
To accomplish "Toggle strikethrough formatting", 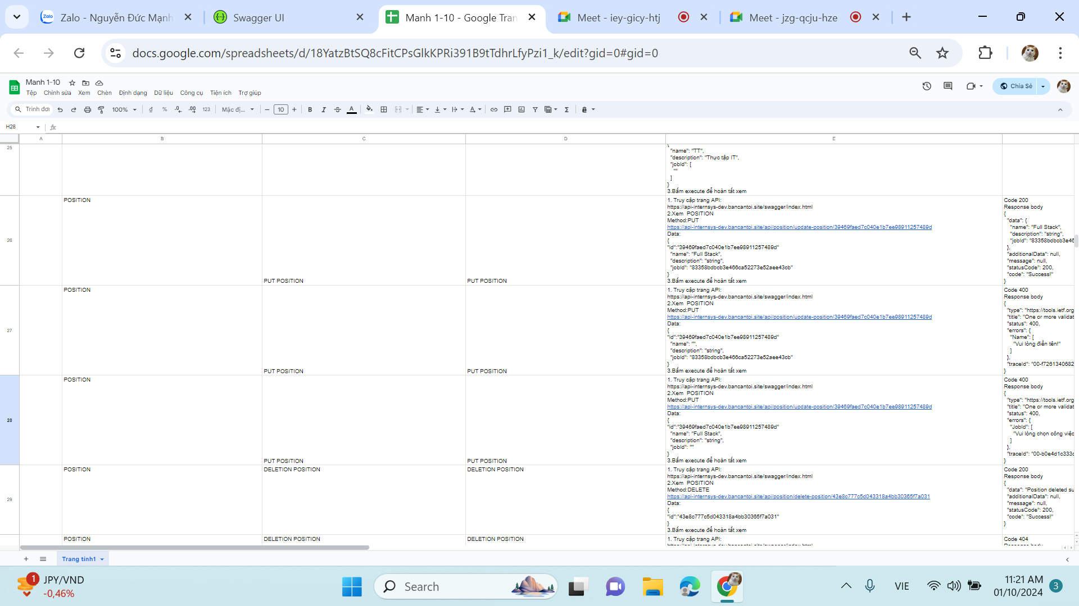I will [x=337, y=109].
